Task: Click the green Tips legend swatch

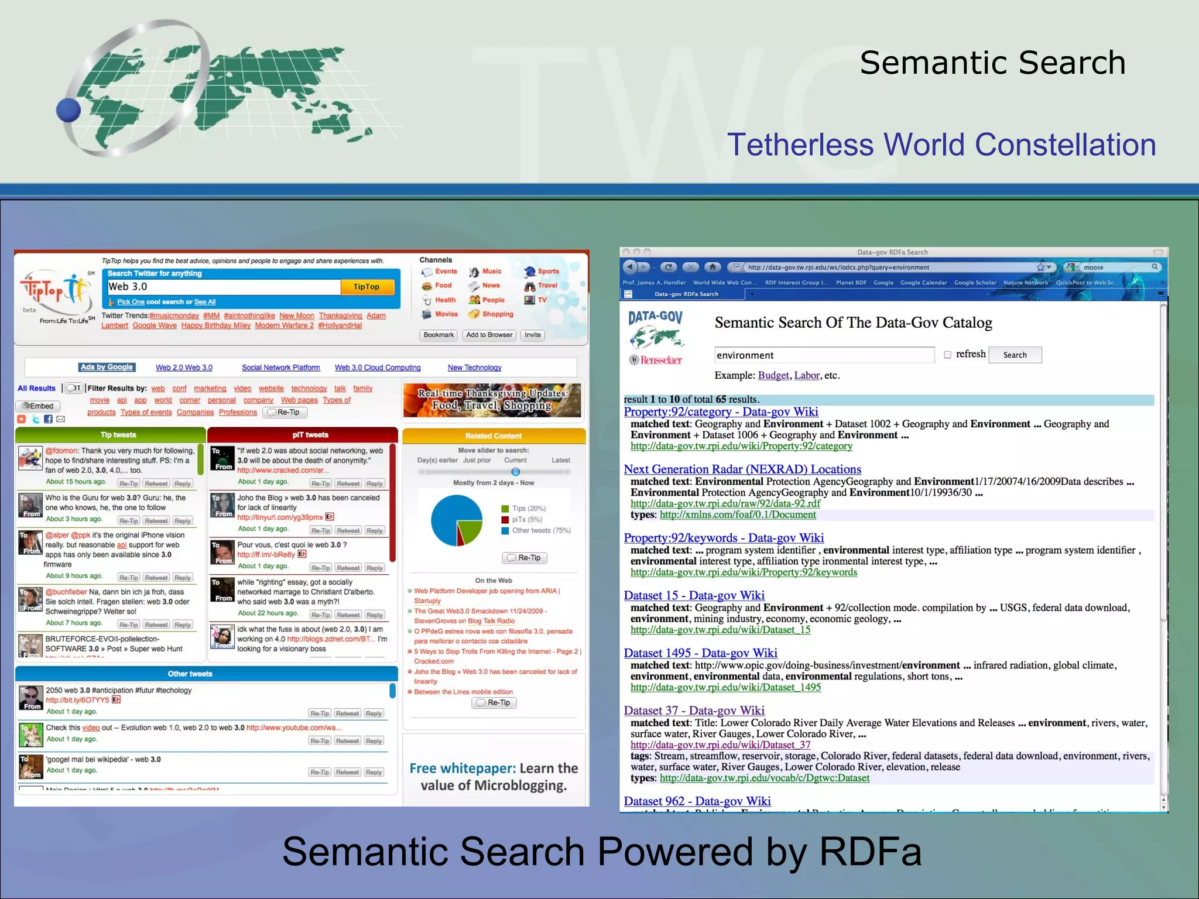Action: 505,509
